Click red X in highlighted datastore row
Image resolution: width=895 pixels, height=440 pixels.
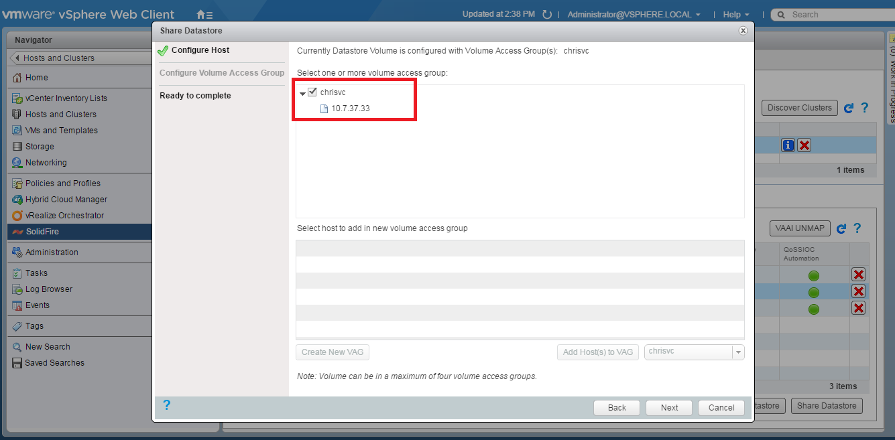coord(858,291)
